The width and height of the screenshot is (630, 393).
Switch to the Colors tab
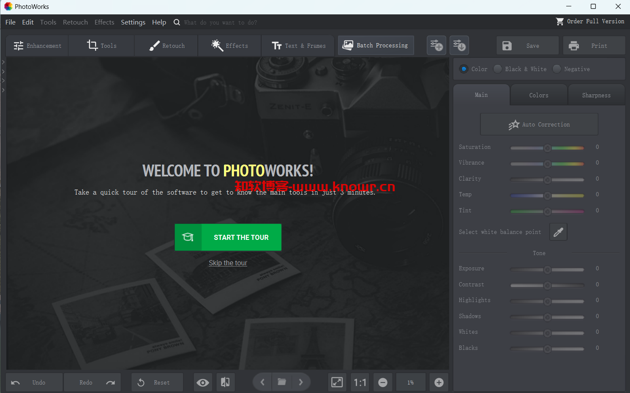click(x=539, y=95)
